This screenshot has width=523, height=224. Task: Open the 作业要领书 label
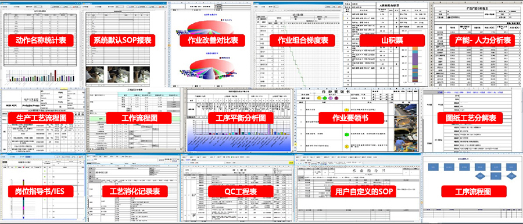(351, 118)
